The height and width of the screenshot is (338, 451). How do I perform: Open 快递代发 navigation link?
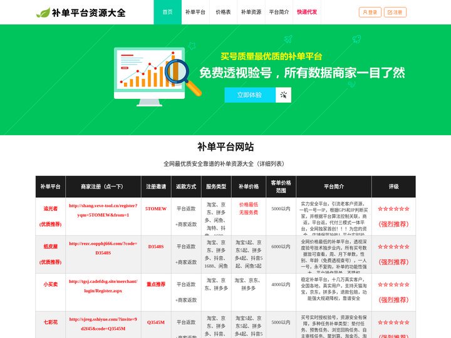(x=307, y=12)
